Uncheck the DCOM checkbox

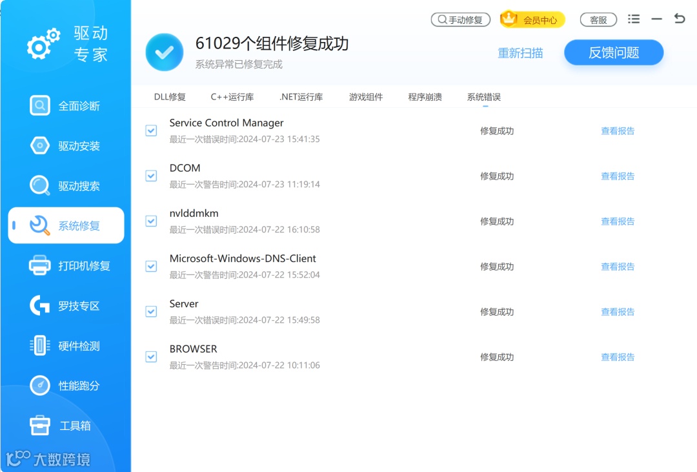click(151, 176)
